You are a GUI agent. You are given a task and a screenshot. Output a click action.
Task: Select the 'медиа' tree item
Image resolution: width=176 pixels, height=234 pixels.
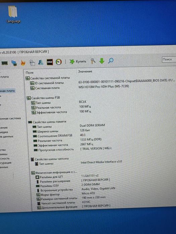point(4,132)
